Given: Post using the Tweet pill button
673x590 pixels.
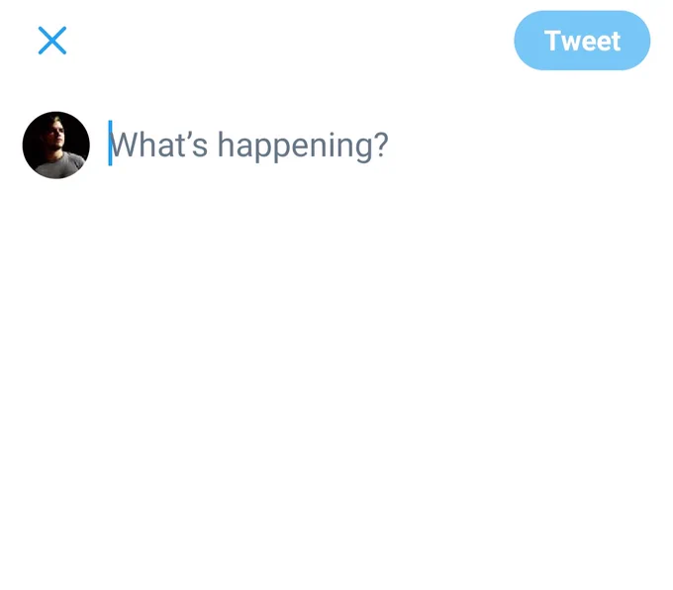Looking at the screenshot, I should click(582, 41).
